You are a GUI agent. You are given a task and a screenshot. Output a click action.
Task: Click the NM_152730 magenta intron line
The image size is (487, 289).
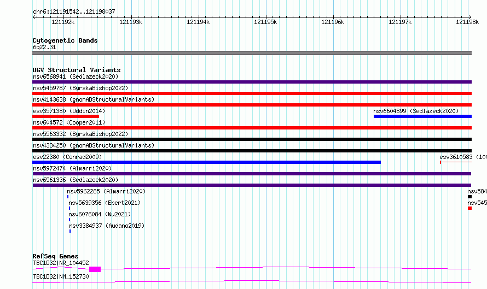click(x=252, y=281)
